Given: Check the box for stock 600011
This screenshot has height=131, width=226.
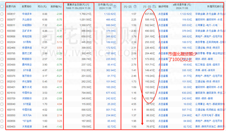Looking at the screenshot, I should pos(2,25).
